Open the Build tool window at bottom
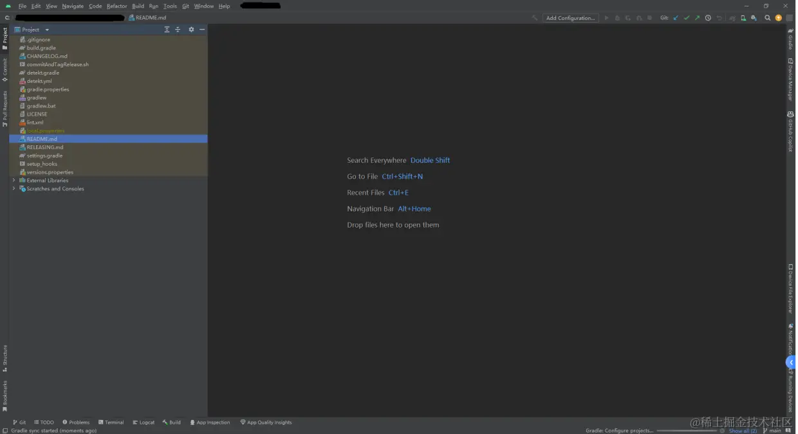This screenshot has width=798, height=434. tap(172, 422)
